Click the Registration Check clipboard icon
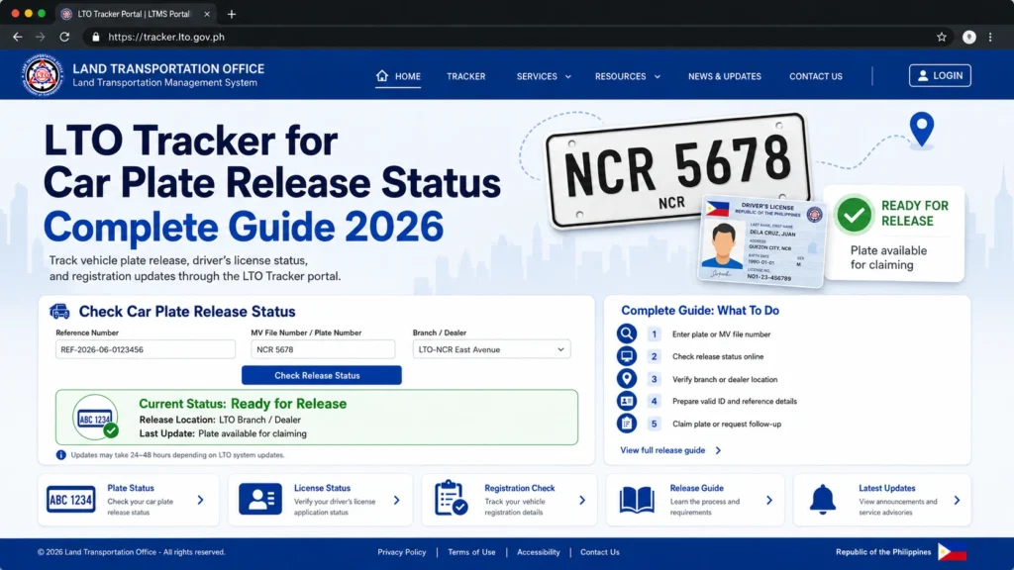Viewport: 1014px width, 570px height. 451,498
